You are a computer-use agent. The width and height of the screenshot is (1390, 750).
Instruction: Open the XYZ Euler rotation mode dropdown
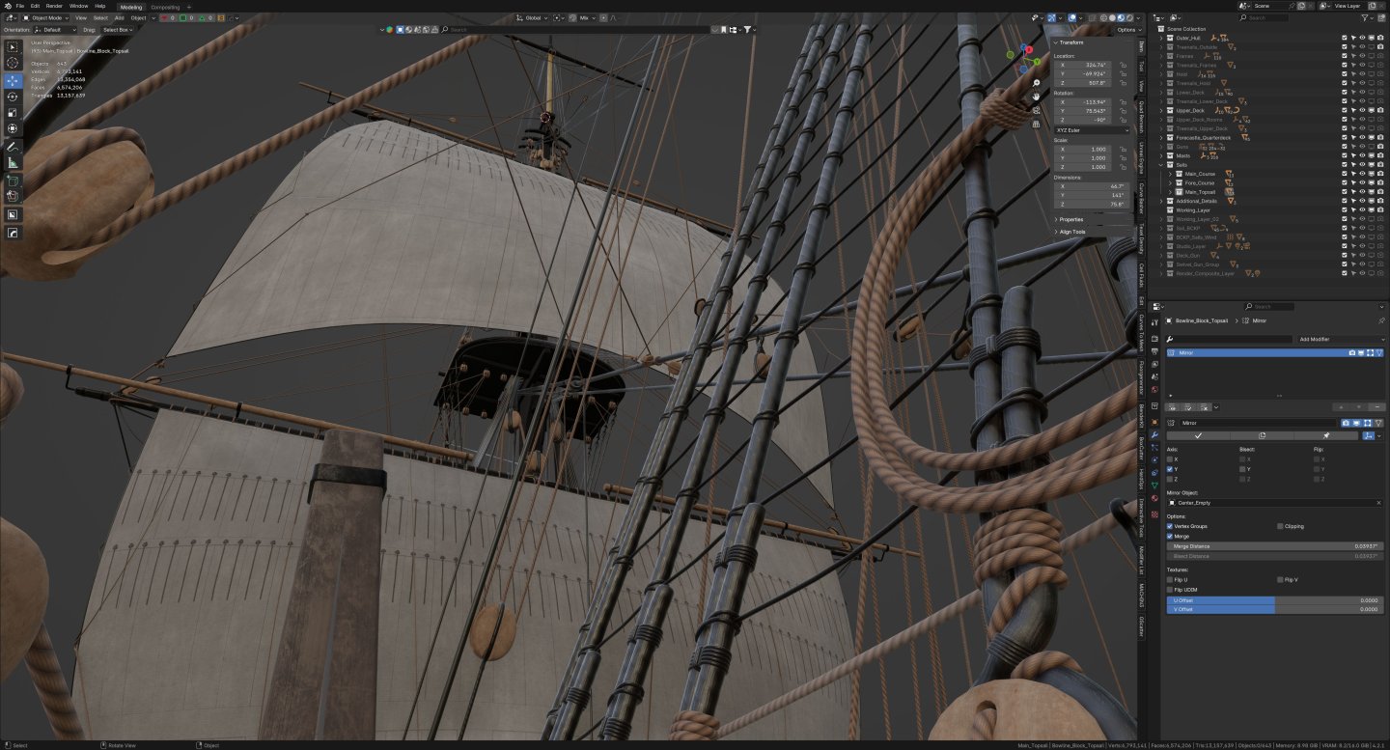pos(1092,129)
